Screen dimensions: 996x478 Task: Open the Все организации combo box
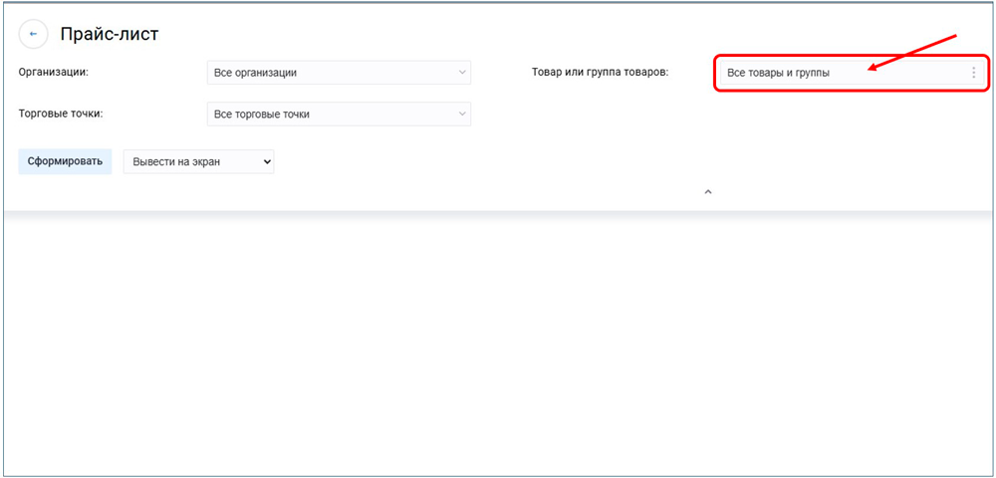(339, 73)
